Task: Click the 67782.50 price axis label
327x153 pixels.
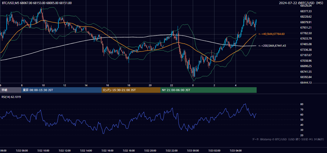Action: click(x=306, y=33)
